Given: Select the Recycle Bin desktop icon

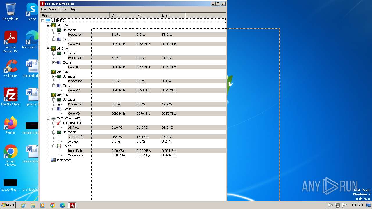Looking at the screenshot, I should click(x=10, y=12).
